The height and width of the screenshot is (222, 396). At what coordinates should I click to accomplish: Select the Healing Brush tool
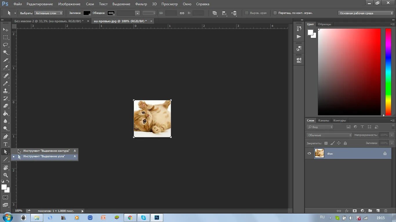coord(6,76)
